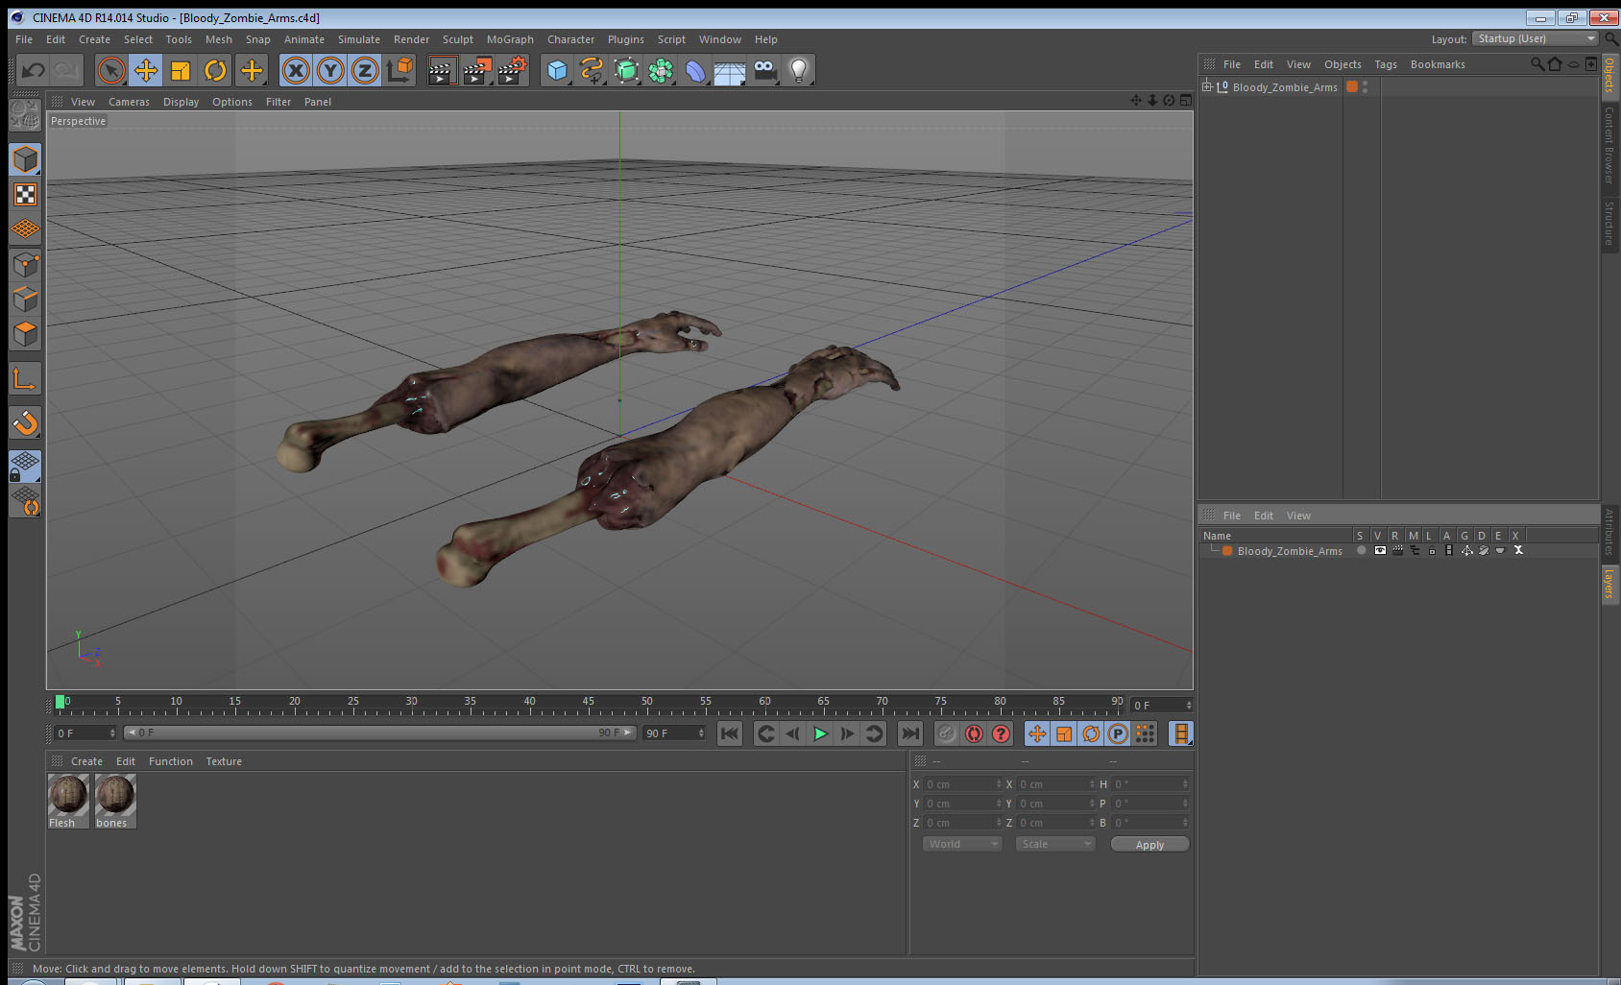Enable Texture mode checker icon
The image size is (1621, 985).
click(x=25, y=195)
